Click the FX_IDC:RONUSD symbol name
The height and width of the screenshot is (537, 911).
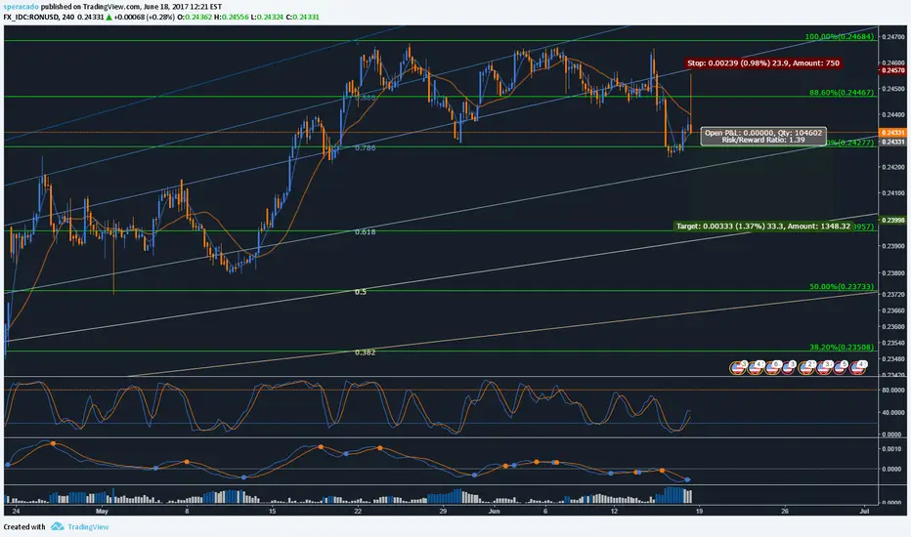(x=30, y=17)
